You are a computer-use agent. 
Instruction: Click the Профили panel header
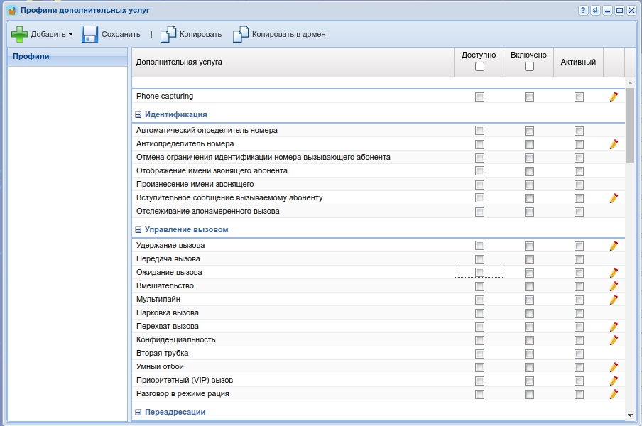coord(67,56)
